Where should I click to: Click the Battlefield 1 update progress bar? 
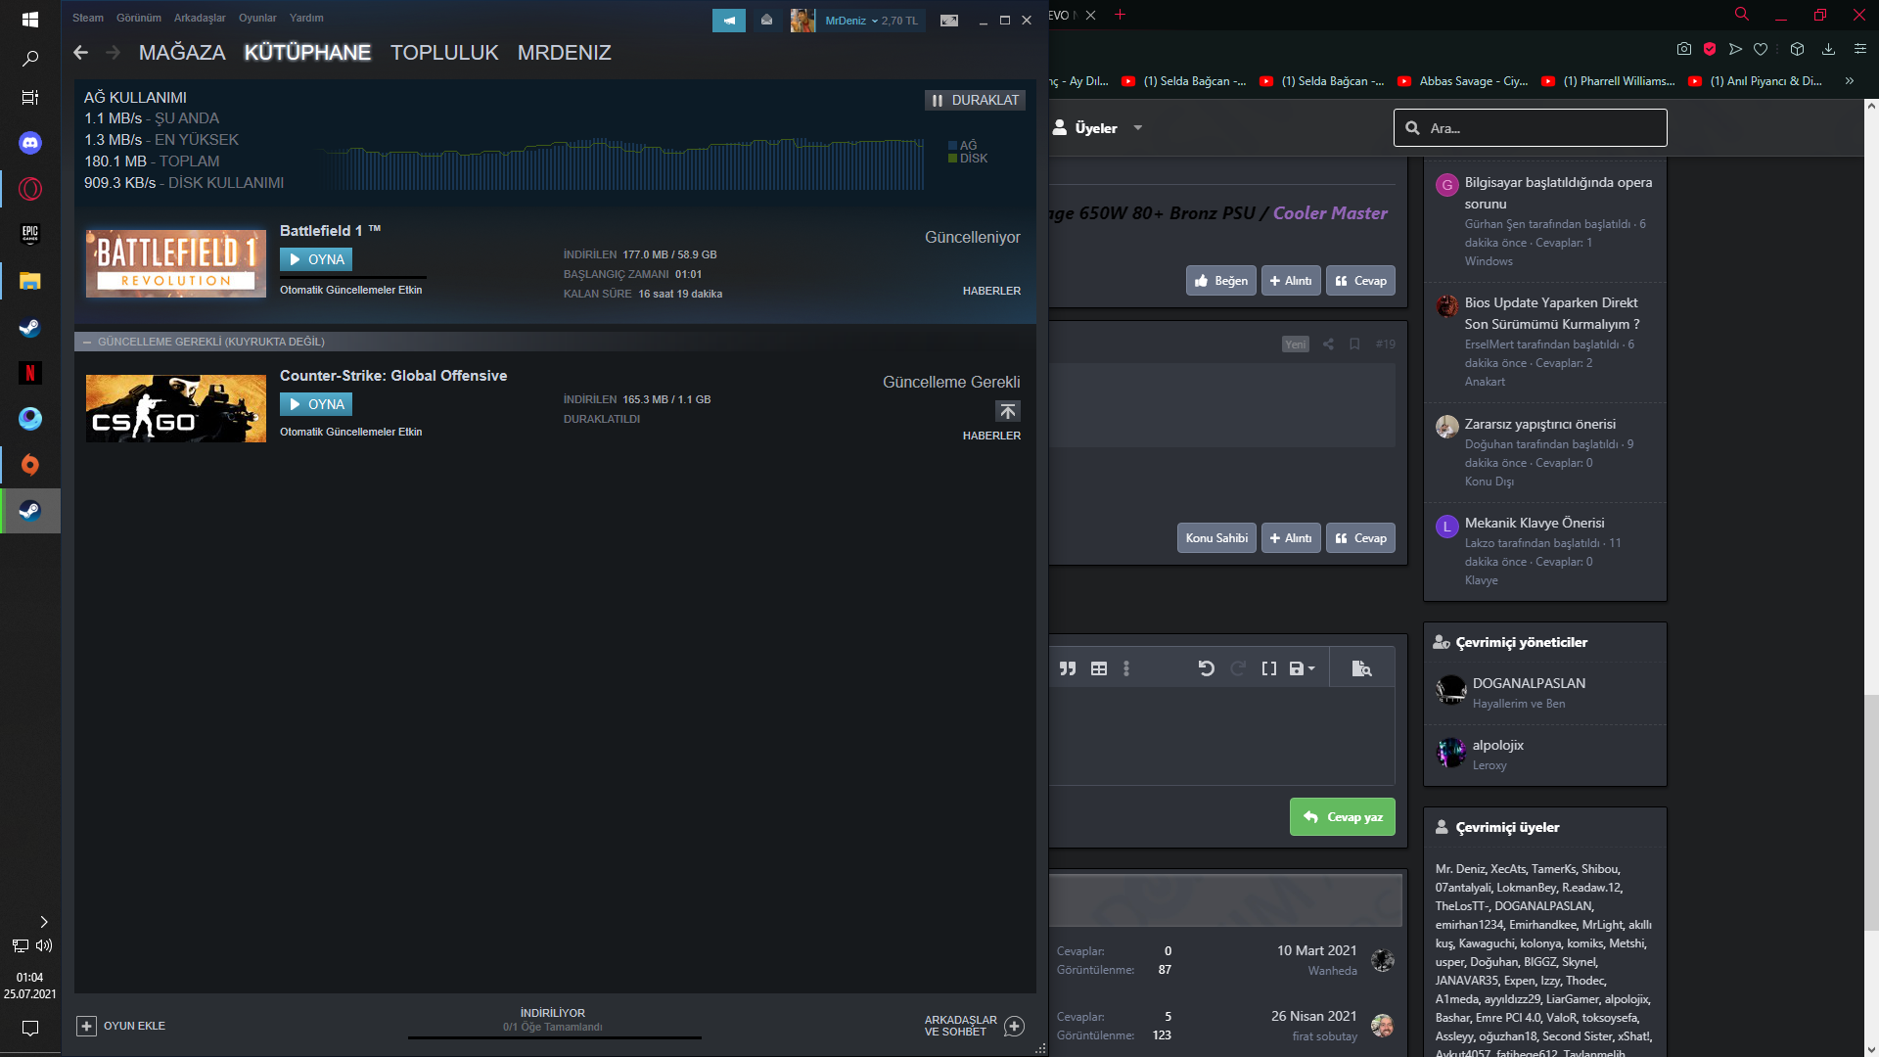tap(353, 277)
